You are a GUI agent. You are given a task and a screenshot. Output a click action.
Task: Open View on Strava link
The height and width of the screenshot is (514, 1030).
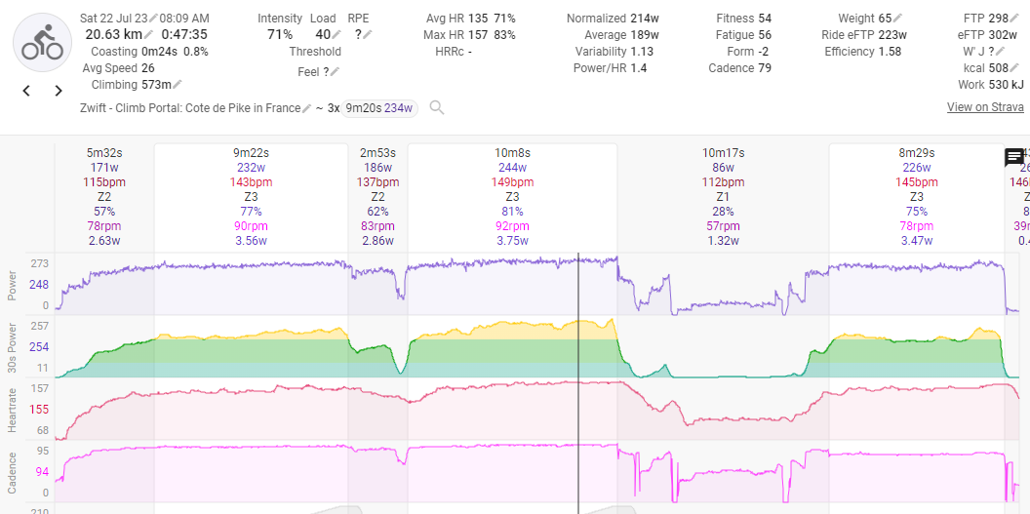point(985,107)
